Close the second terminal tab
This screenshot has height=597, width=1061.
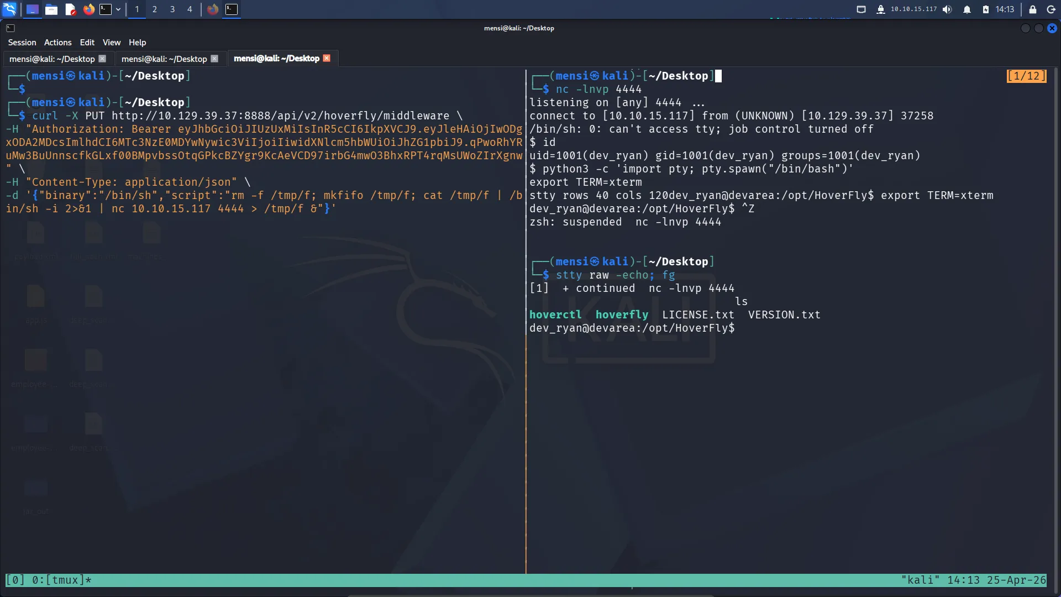pyautogui.click(x=214, y=59)
